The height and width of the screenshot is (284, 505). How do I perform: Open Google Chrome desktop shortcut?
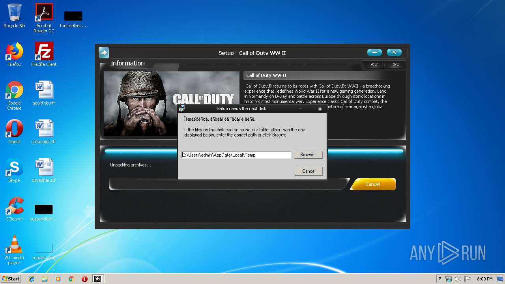pos(14,95)
